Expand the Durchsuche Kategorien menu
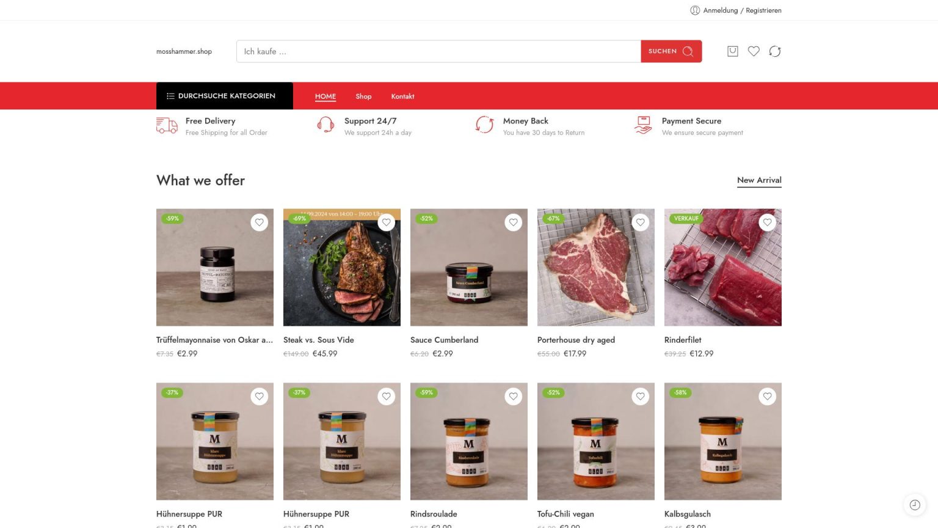This screenshot has height=528, width=938. coord(225,96)
